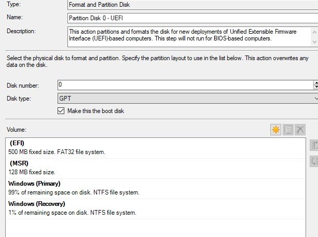Viewport: 318px width, 237px height.
Task: Click the Disk number input field
Action: point(185,85)
